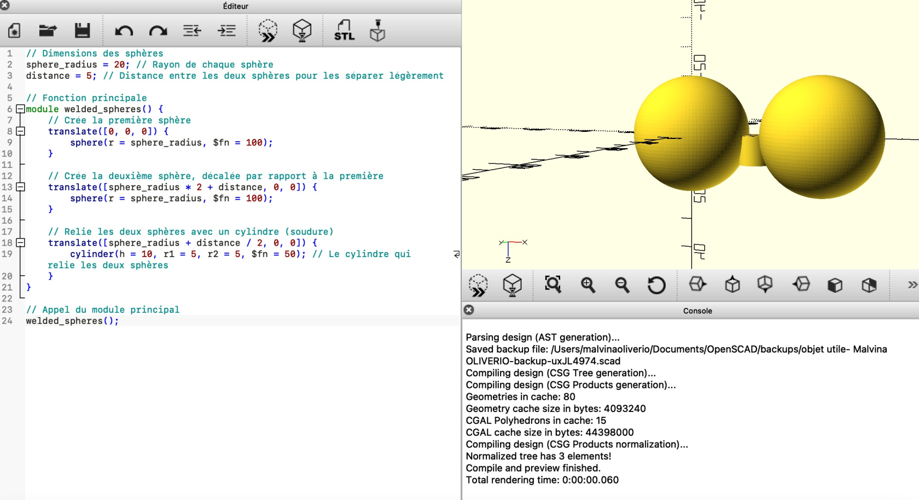Click line number 12 in the gutter
Image resolution: width=919 pixels, height=500 pixels.
[x=7, y=176]
